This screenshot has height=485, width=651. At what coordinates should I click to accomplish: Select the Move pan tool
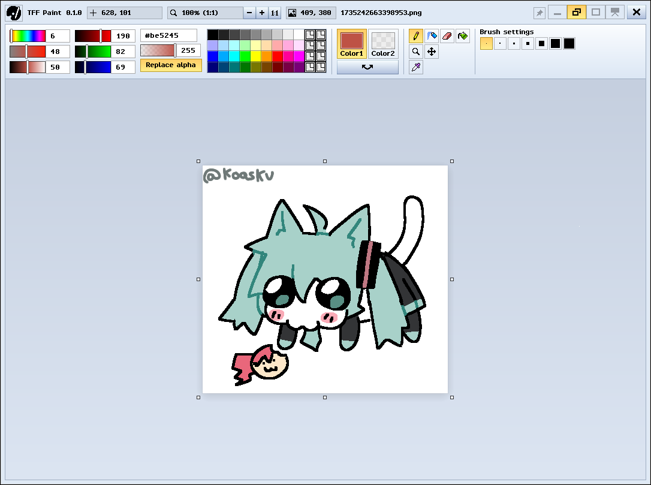pos(432,52)
